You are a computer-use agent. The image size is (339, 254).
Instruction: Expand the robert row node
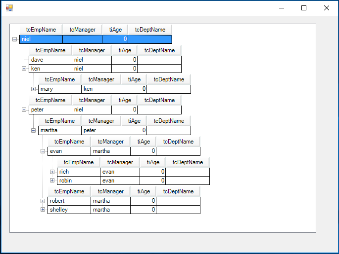point(43,201)
